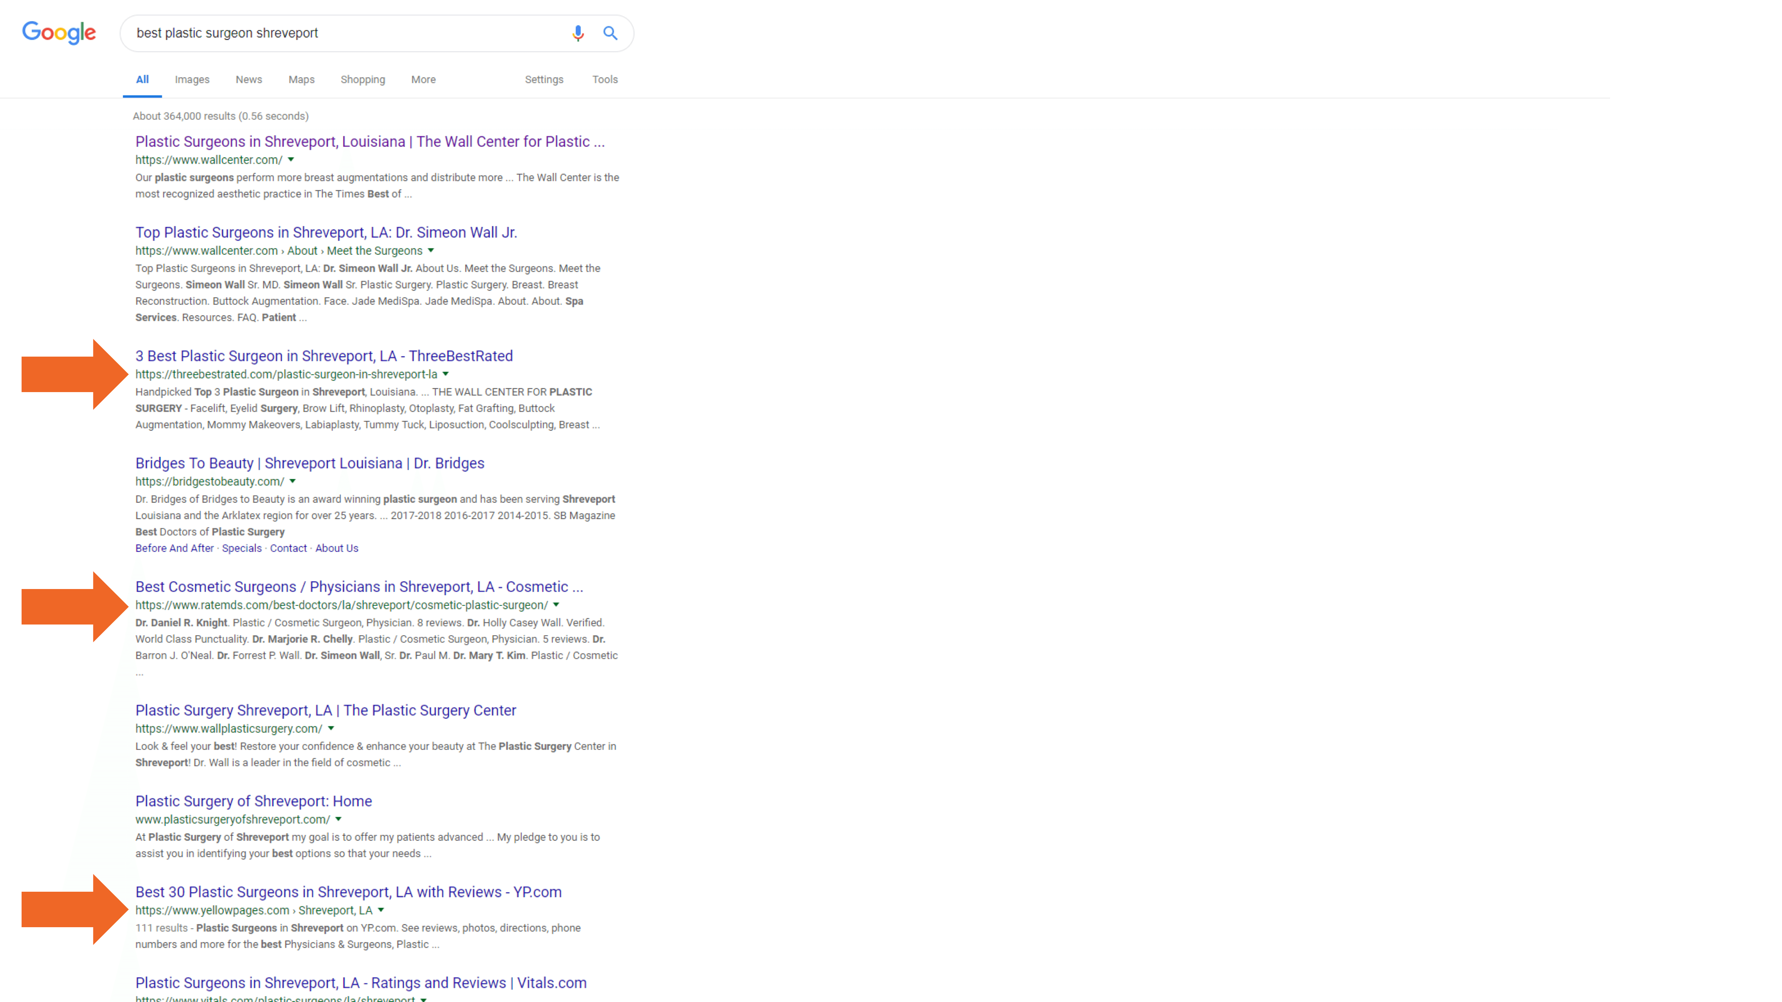Open 'Bridges To Beauty | Shreveport Louisiana | Dr. Bridges'
The width and height of the screenshot is (1782, 1002).
click(310, 463)
